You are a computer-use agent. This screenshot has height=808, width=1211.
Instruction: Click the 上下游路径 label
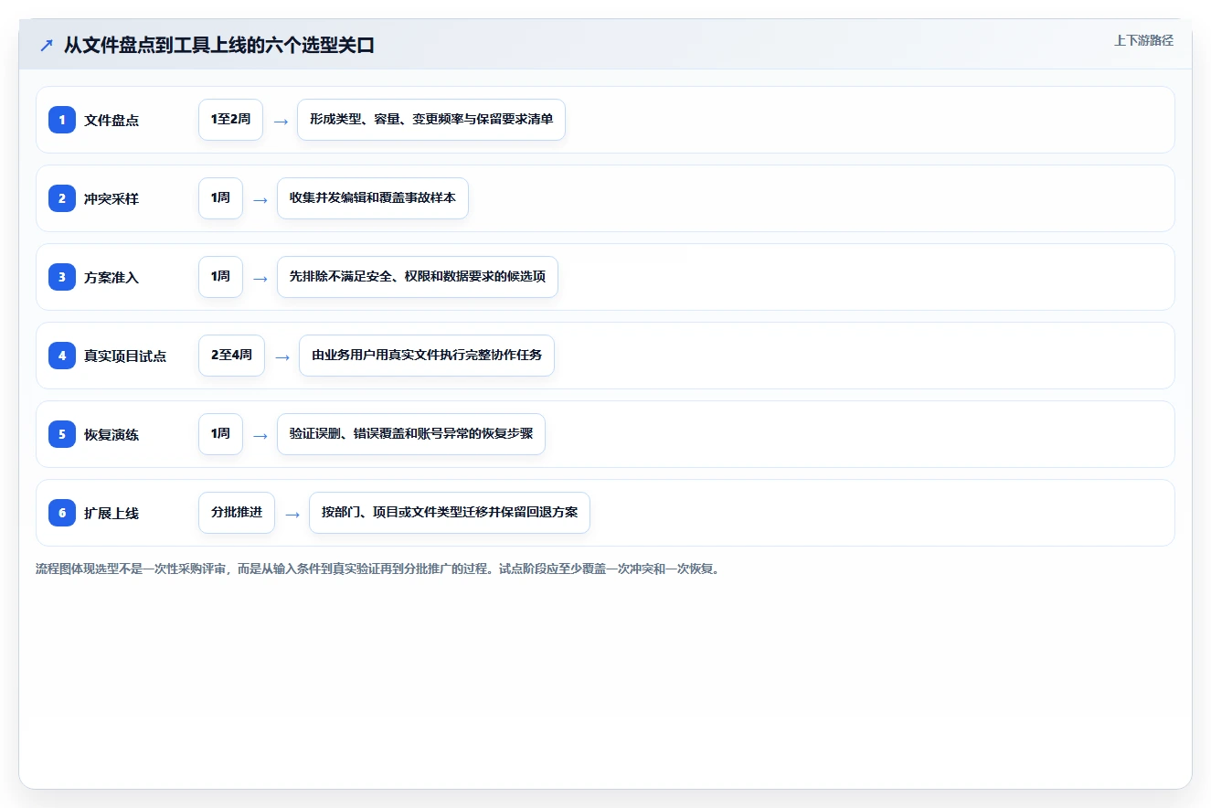[x=1143, y=40]
